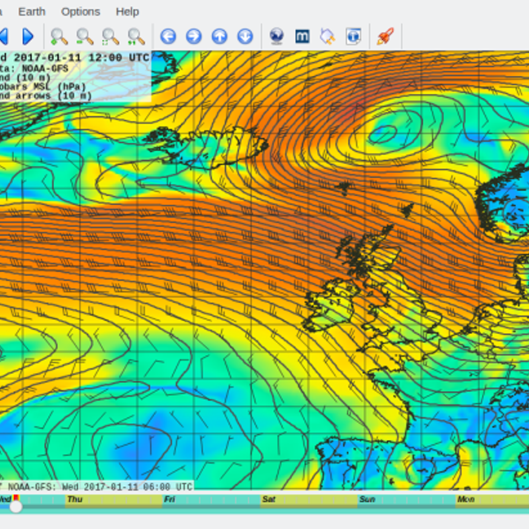Open the Help menu

(x=127, y=11)
